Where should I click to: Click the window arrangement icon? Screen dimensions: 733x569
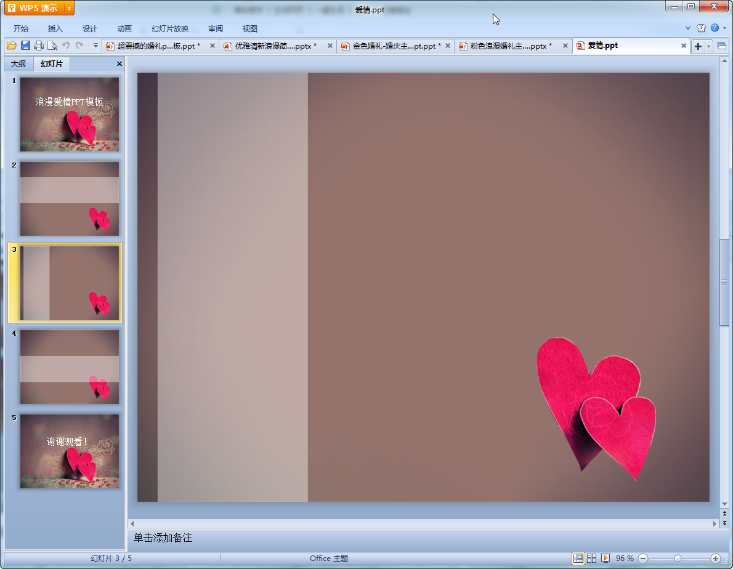click(x=721, y=46)
